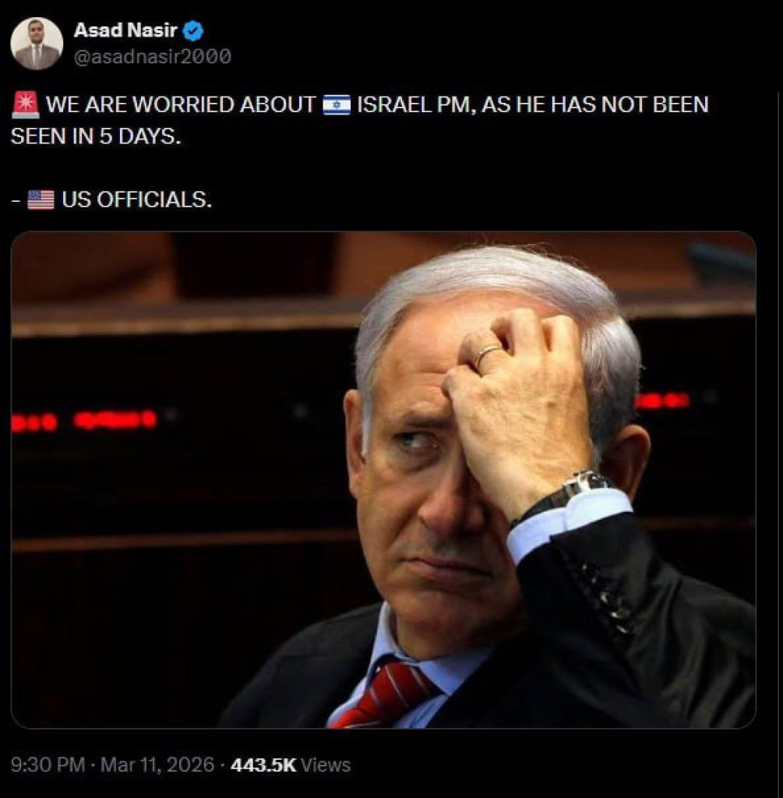Click the red LED lights on photo's left
The height and width of the screenshot is (798, 783).
(x=84, y=421)
